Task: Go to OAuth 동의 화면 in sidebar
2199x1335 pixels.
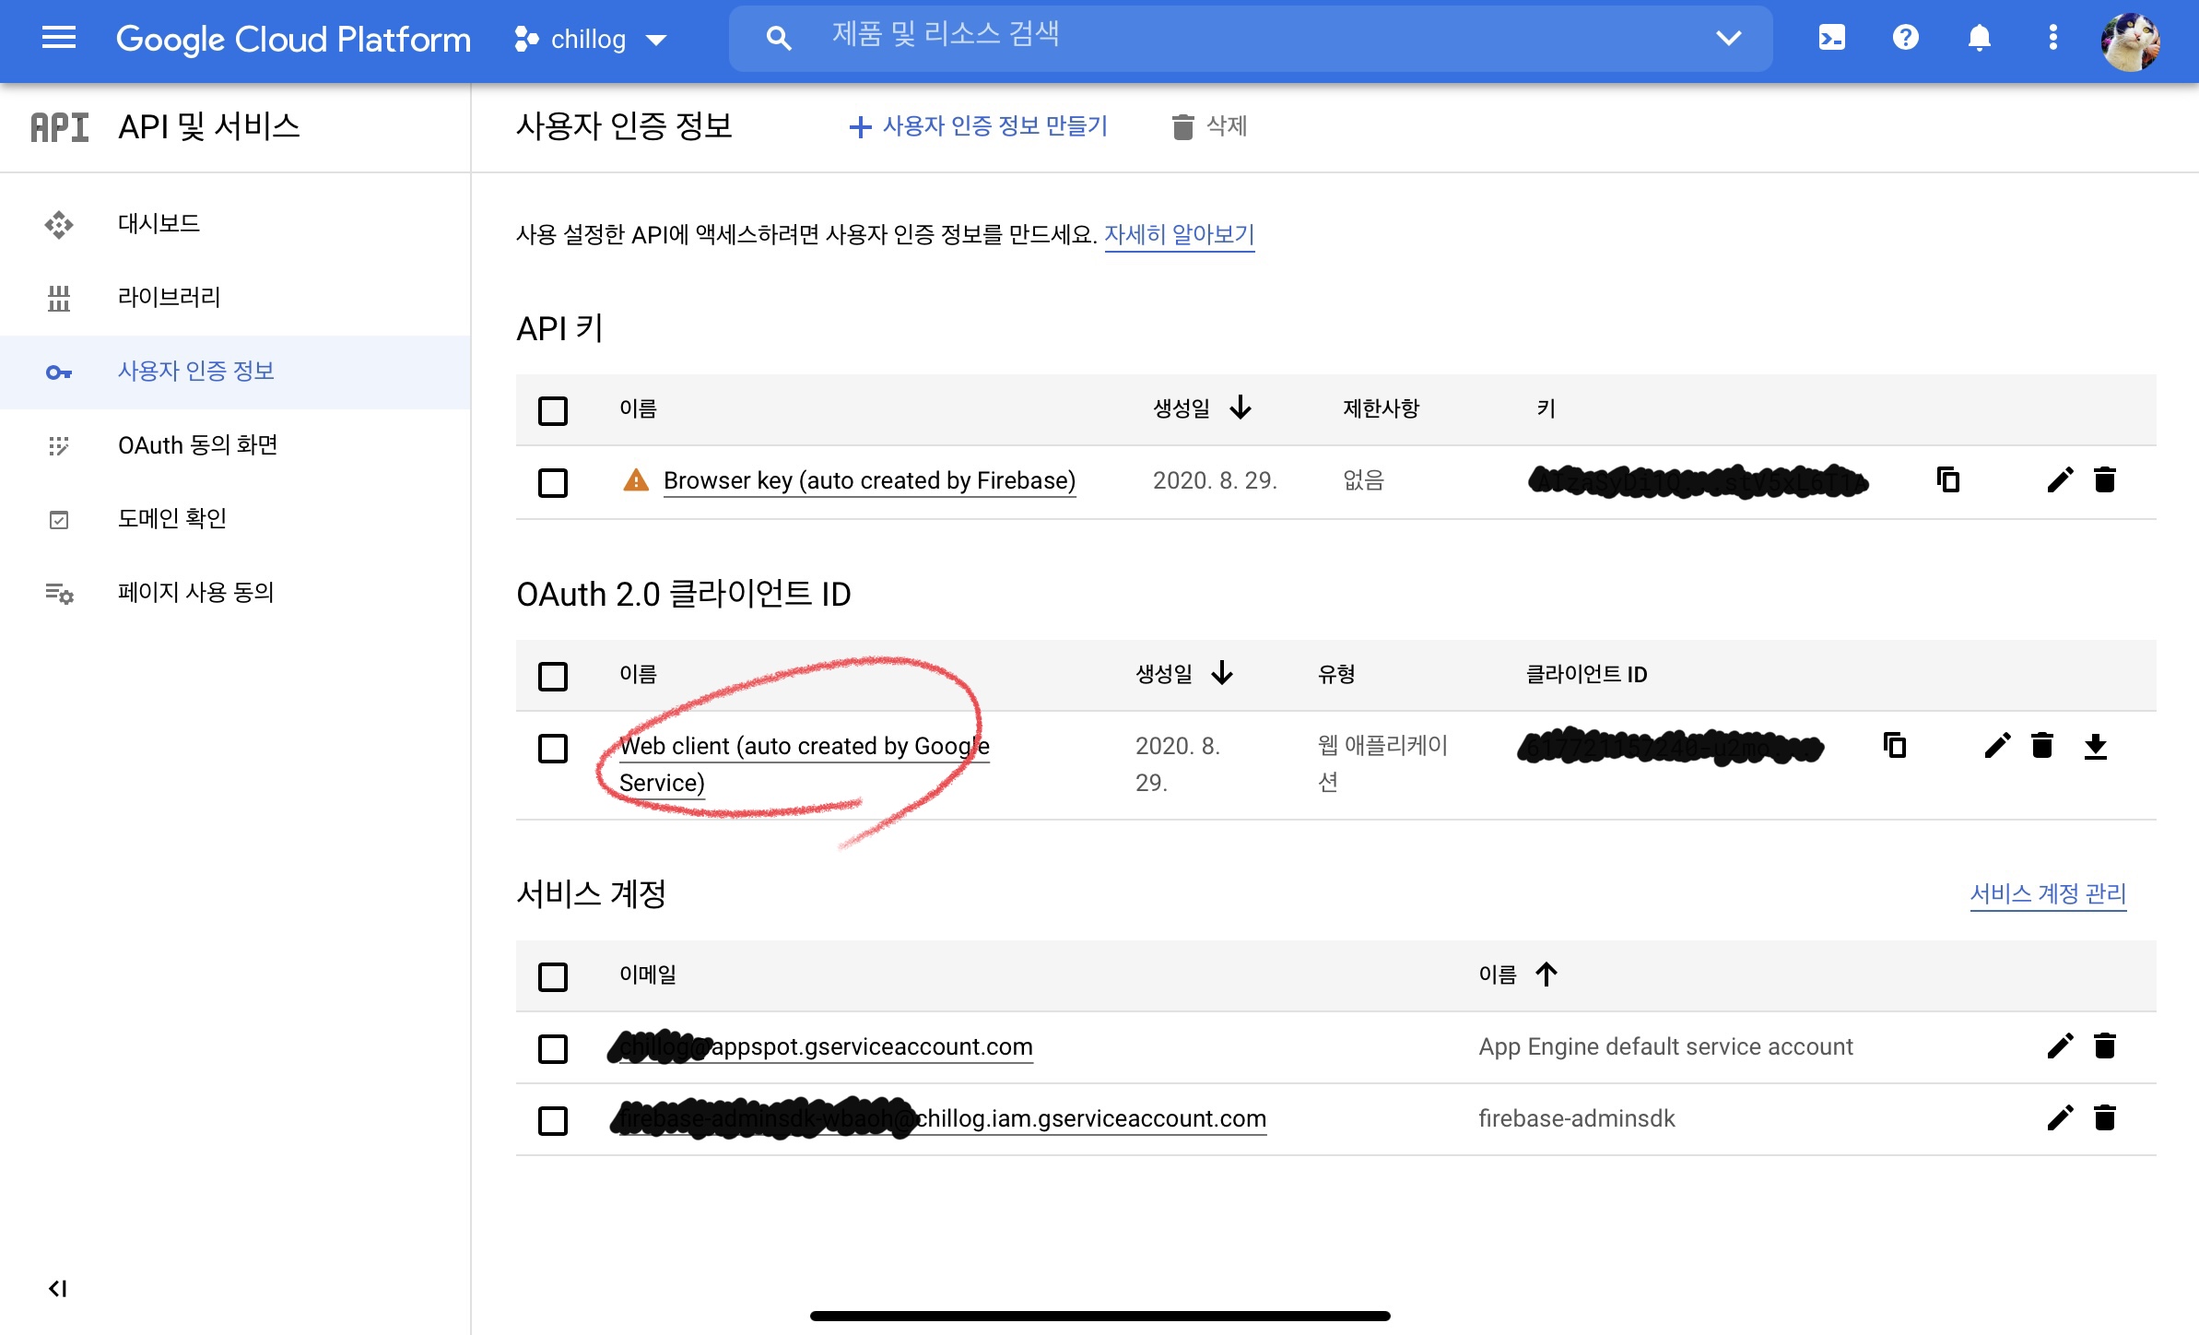Action: pyautogui.click(x=197, y=445)
